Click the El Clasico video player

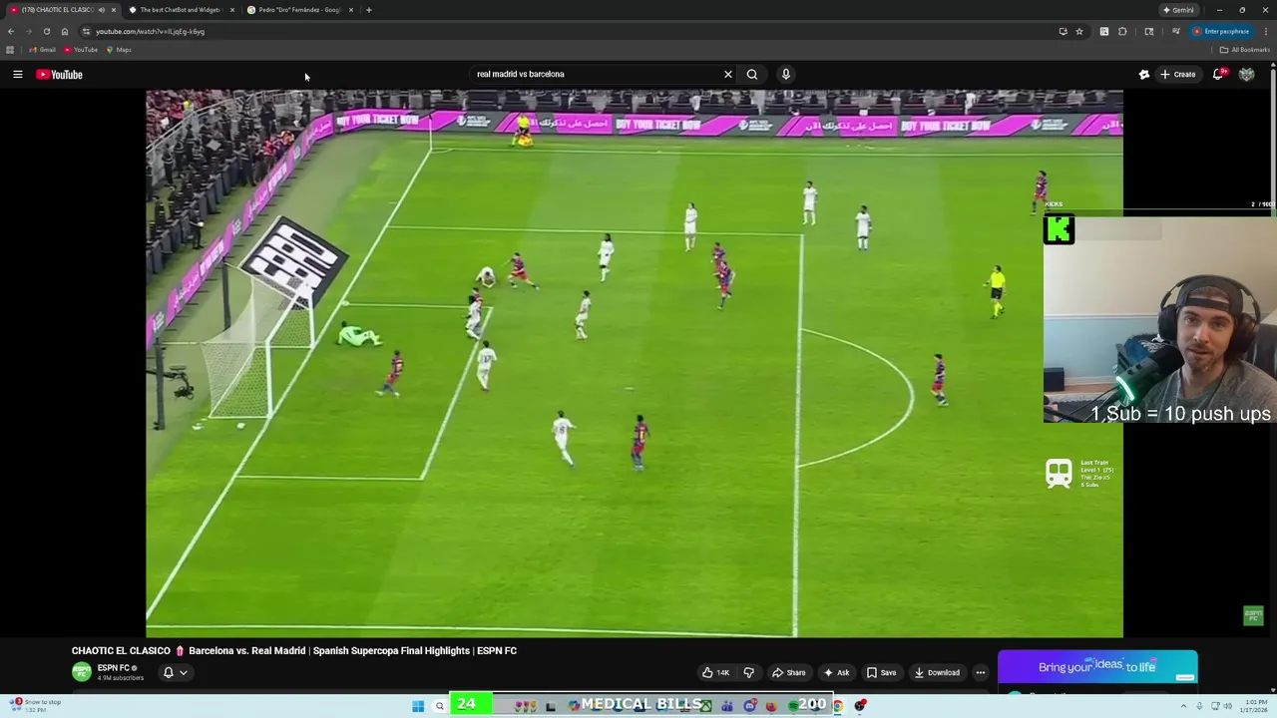[635, 363]
